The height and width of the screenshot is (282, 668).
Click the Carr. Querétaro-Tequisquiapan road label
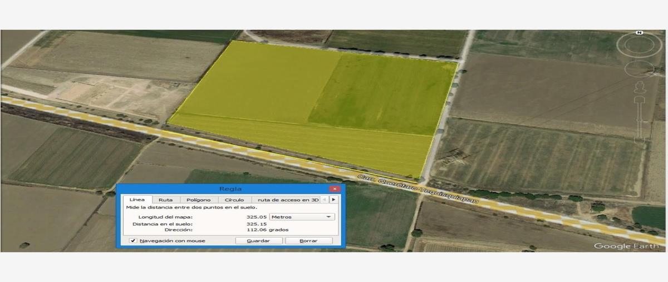(x=417, y=190)
